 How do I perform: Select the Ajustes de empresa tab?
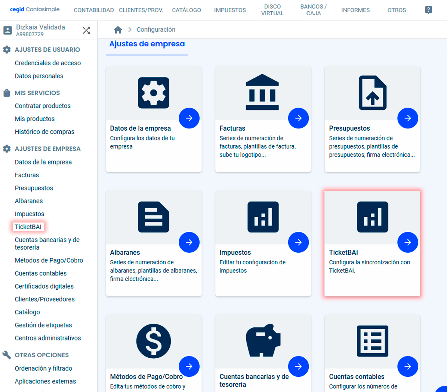[x=147, y=44]
